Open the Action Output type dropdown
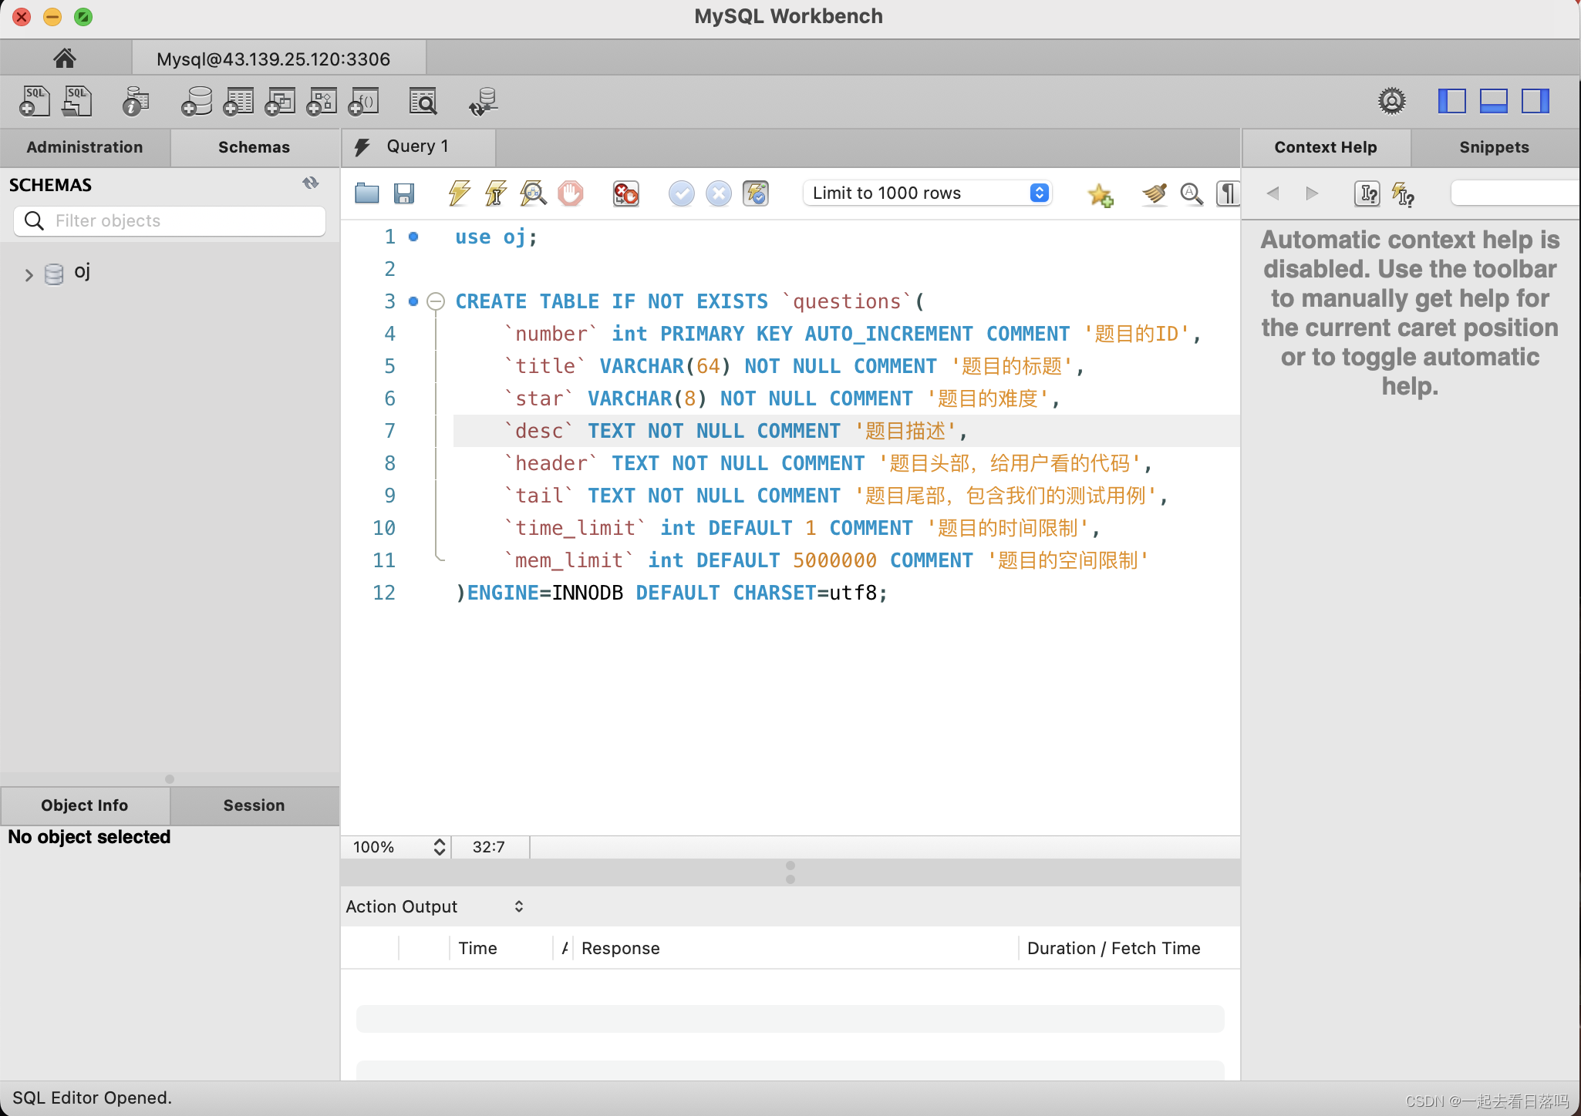 (x=435, y=906)
